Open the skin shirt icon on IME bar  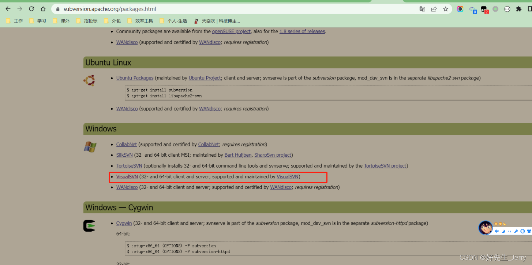tap(529, 231)
